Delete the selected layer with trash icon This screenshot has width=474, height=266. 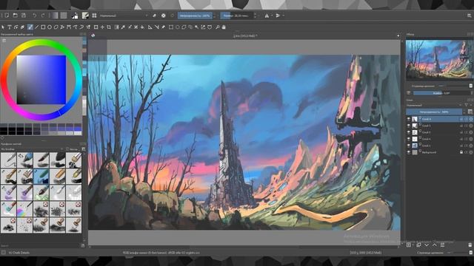coord(470,245)
